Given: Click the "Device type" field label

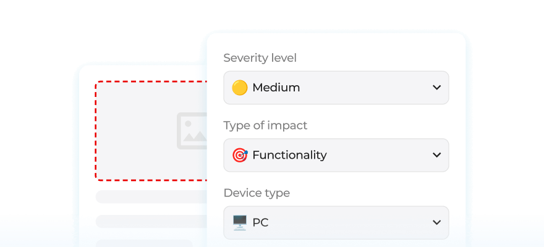Looking at the screenshot, I should point(257,193).
